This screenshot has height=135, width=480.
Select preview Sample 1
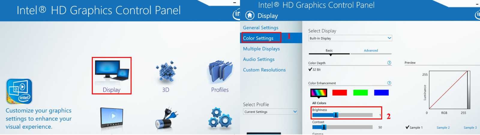[414, 127]
